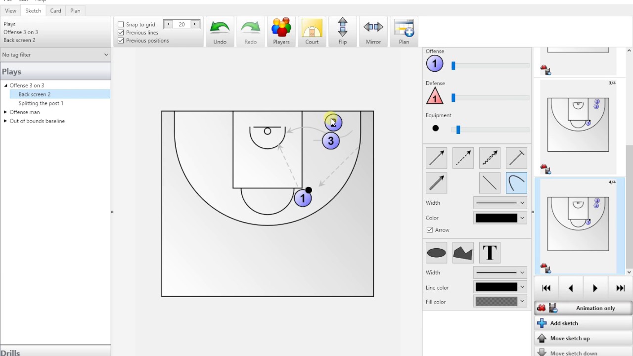Viewport: 633px width, 356px height.
Task: Click the Move sketch up button
Action: pos(584,339)
